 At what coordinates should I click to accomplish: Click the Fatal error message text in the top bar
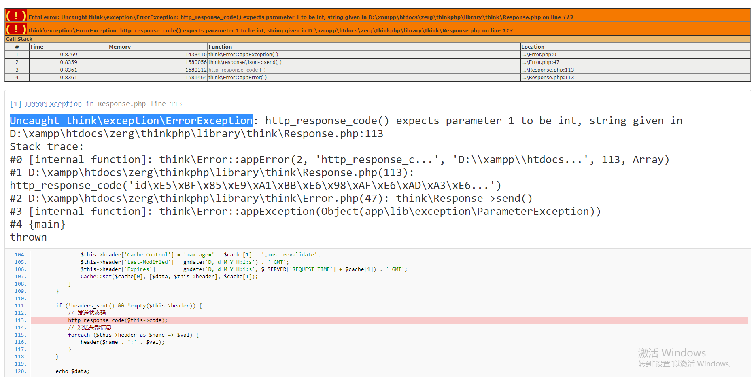pos(301,17)
